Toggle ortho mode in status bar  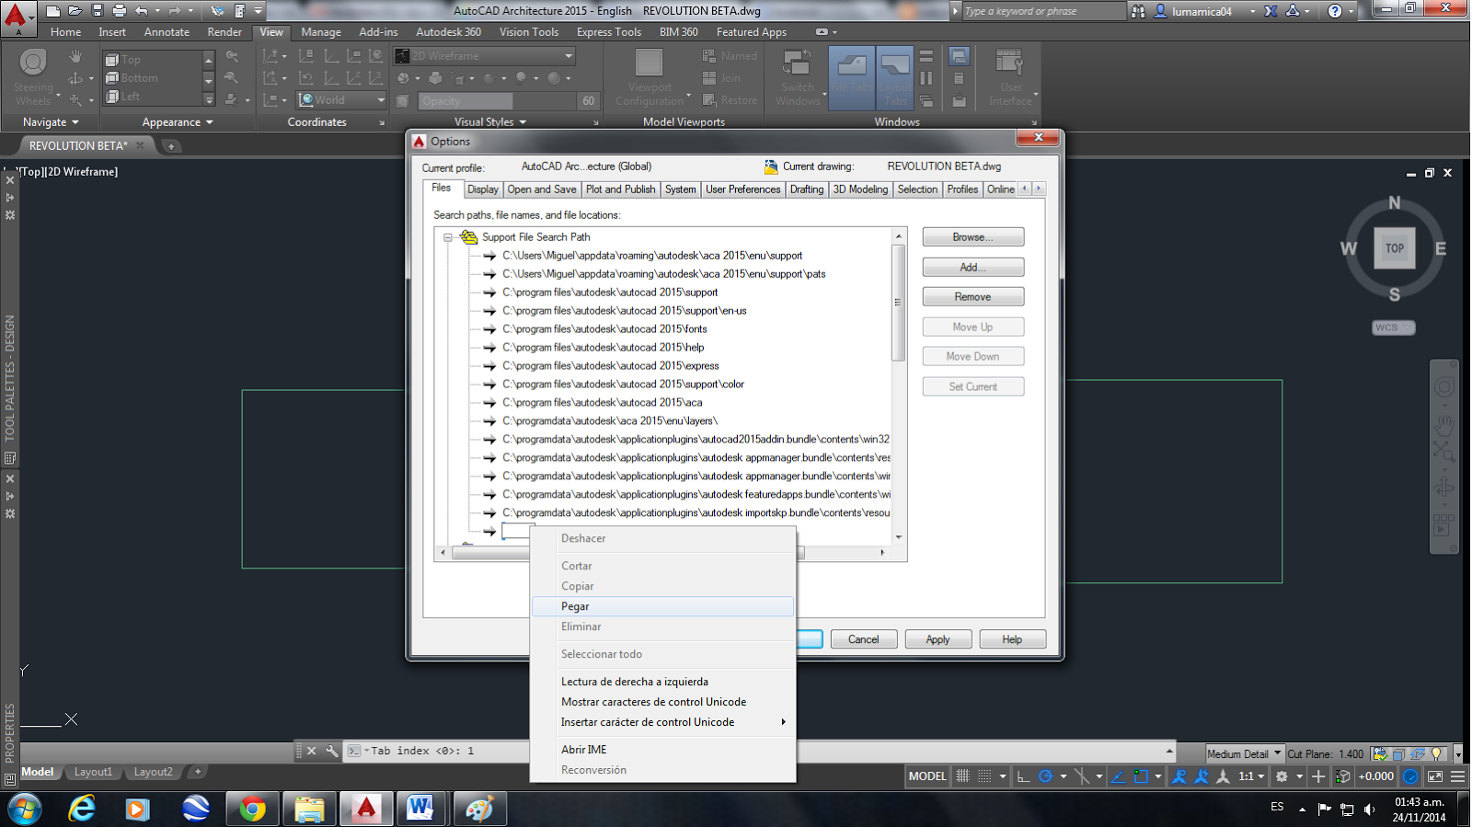pos(1023,776)
